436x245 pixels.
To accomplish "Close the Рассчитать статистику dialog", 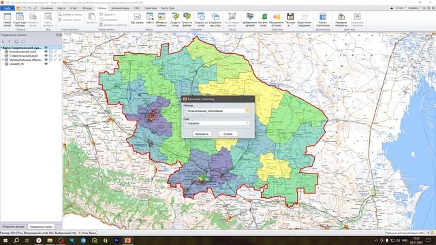I will [251, 99].
